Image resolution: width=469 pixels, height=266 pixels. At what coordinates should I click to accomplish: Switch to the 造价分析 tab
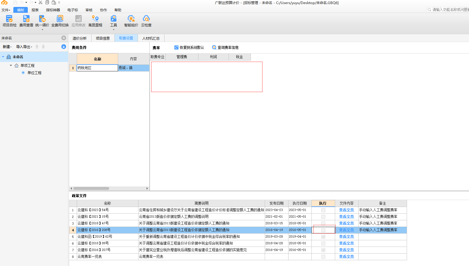[80, 38]
